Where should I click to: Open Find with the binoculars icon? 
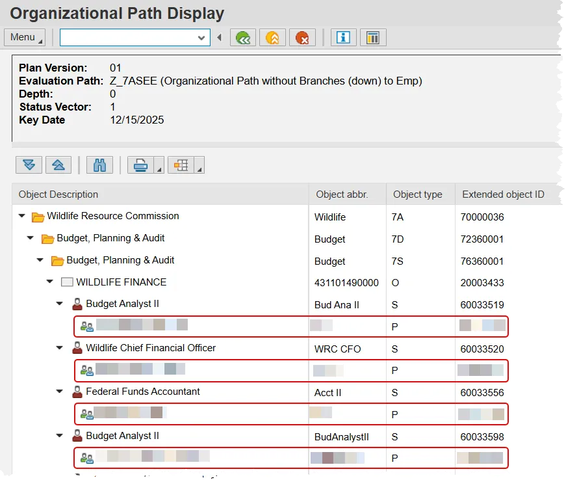(99, 165)
